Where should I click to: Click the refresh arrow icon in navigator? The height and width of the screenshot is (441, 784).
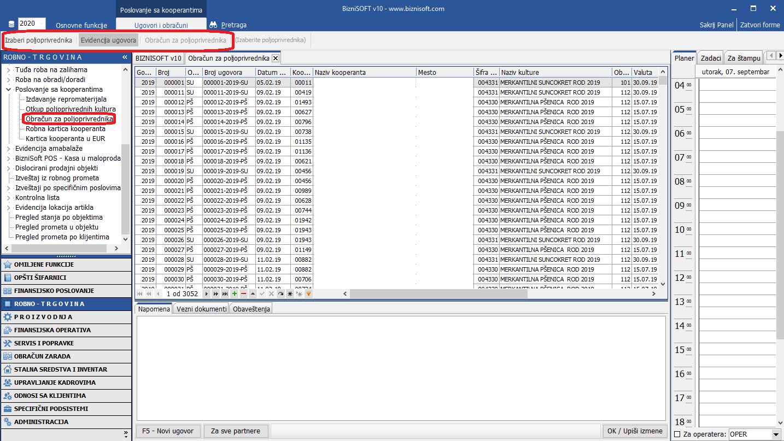coord(280,294)
